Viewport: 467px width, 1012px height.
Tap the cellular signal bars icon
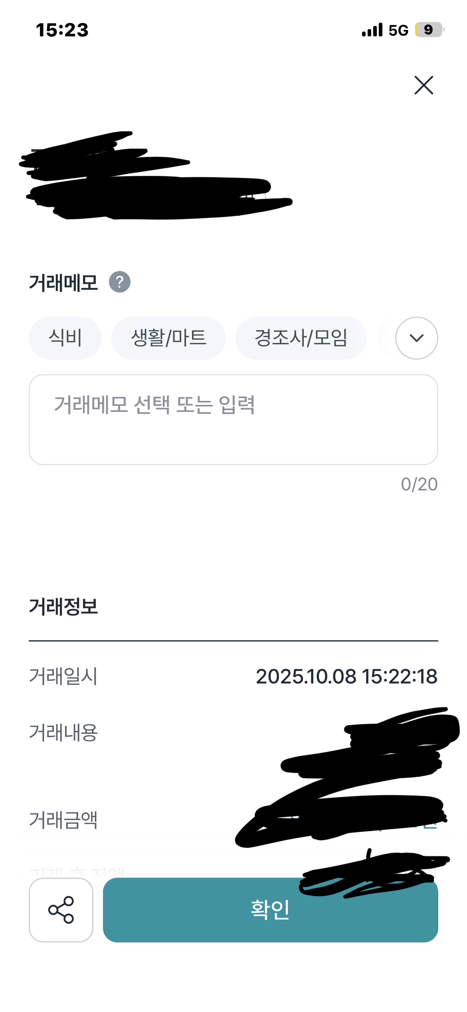[x=372, y=30]
